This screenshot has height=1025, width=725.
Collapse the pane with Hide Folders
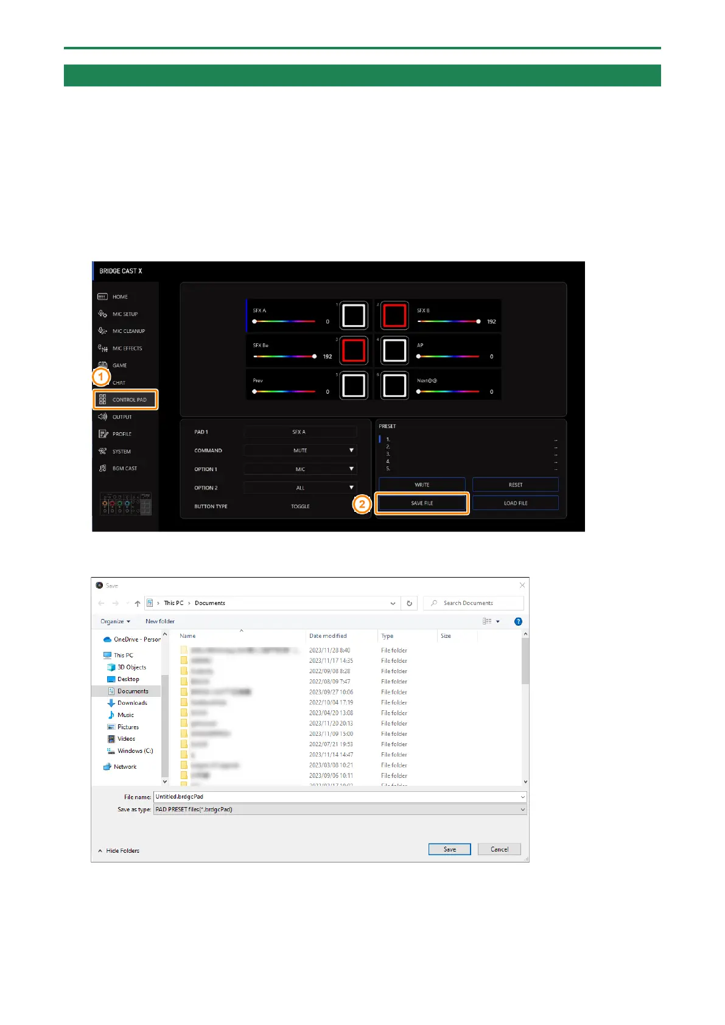[x=119, y=851]
